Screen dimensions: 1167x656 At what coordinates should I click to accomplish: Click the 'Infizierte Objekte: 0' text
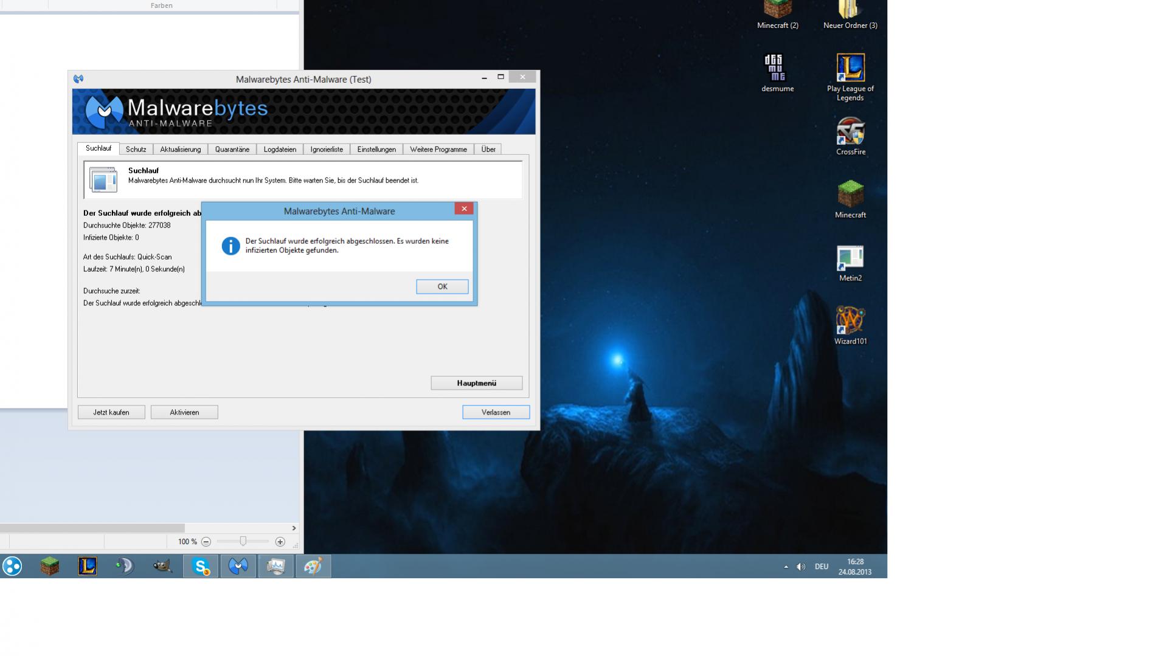111,237
